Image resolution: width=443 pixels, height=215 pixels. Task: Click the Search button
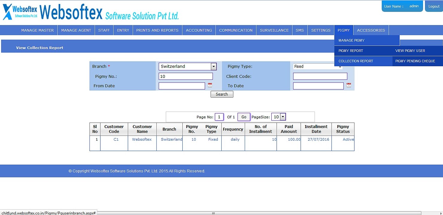222,94
